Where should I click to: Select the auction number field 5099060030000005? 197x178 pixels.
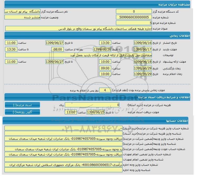(x=134, y=17)
